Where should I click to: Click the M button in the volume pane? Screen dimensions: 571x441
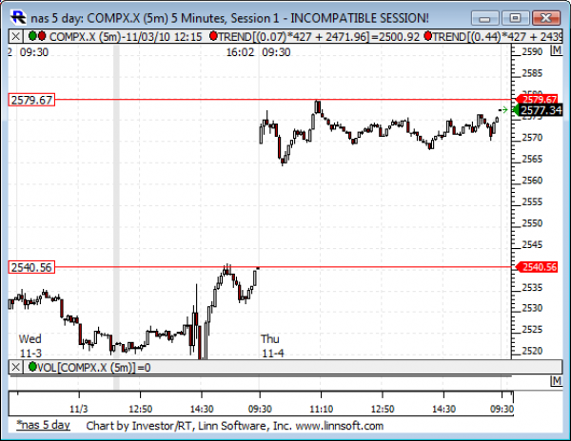(557, 381)
